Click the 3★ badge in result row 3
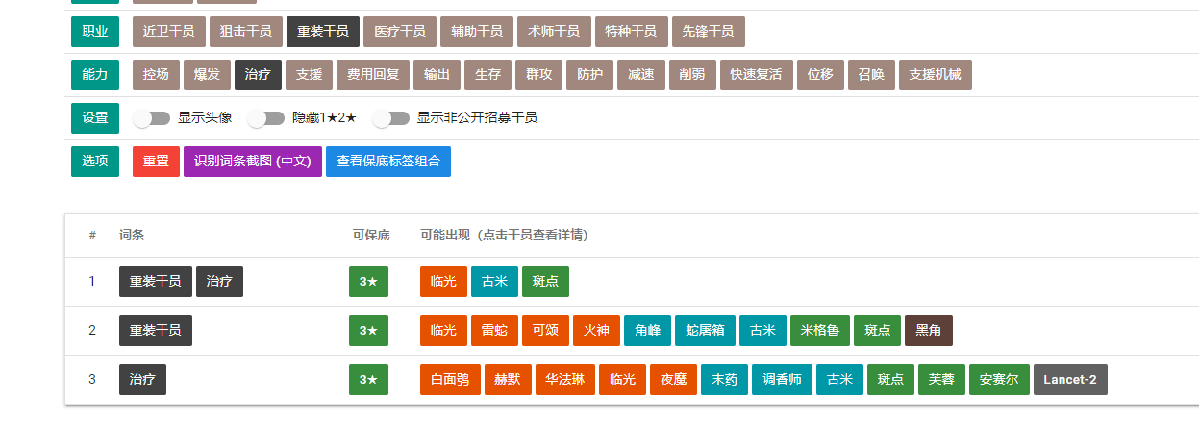The image size is (1199, 426). [x=368, y=380]
